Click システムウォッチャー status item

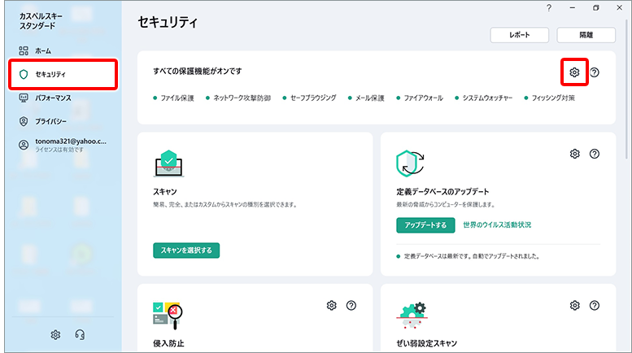[484, 98]
